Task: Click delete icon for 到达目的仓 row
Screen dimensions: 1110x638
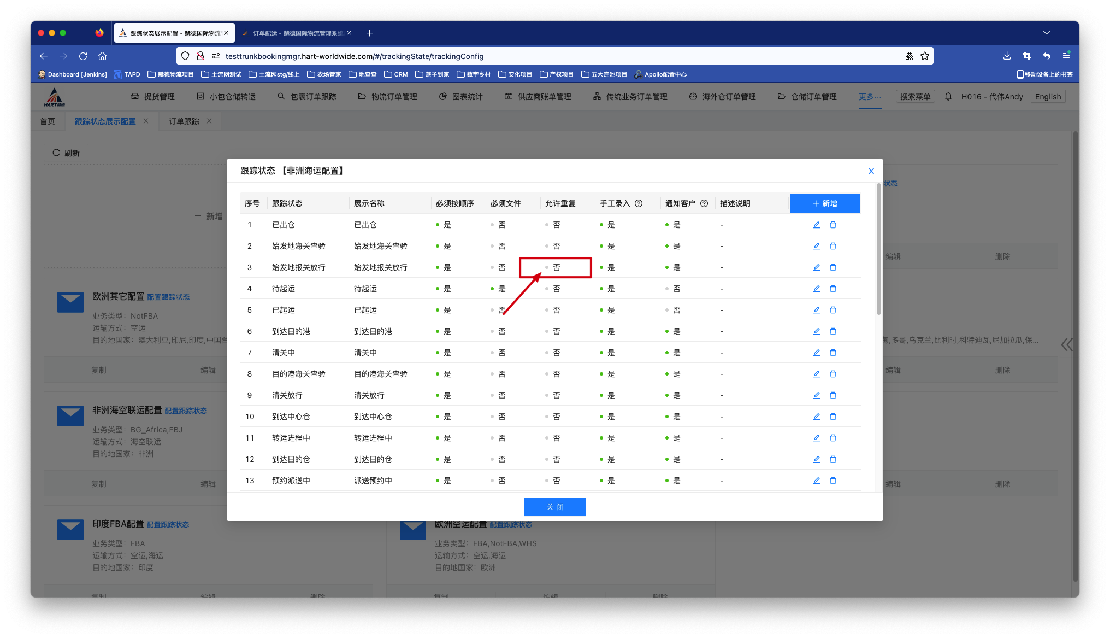Action: tap(833, 459)
